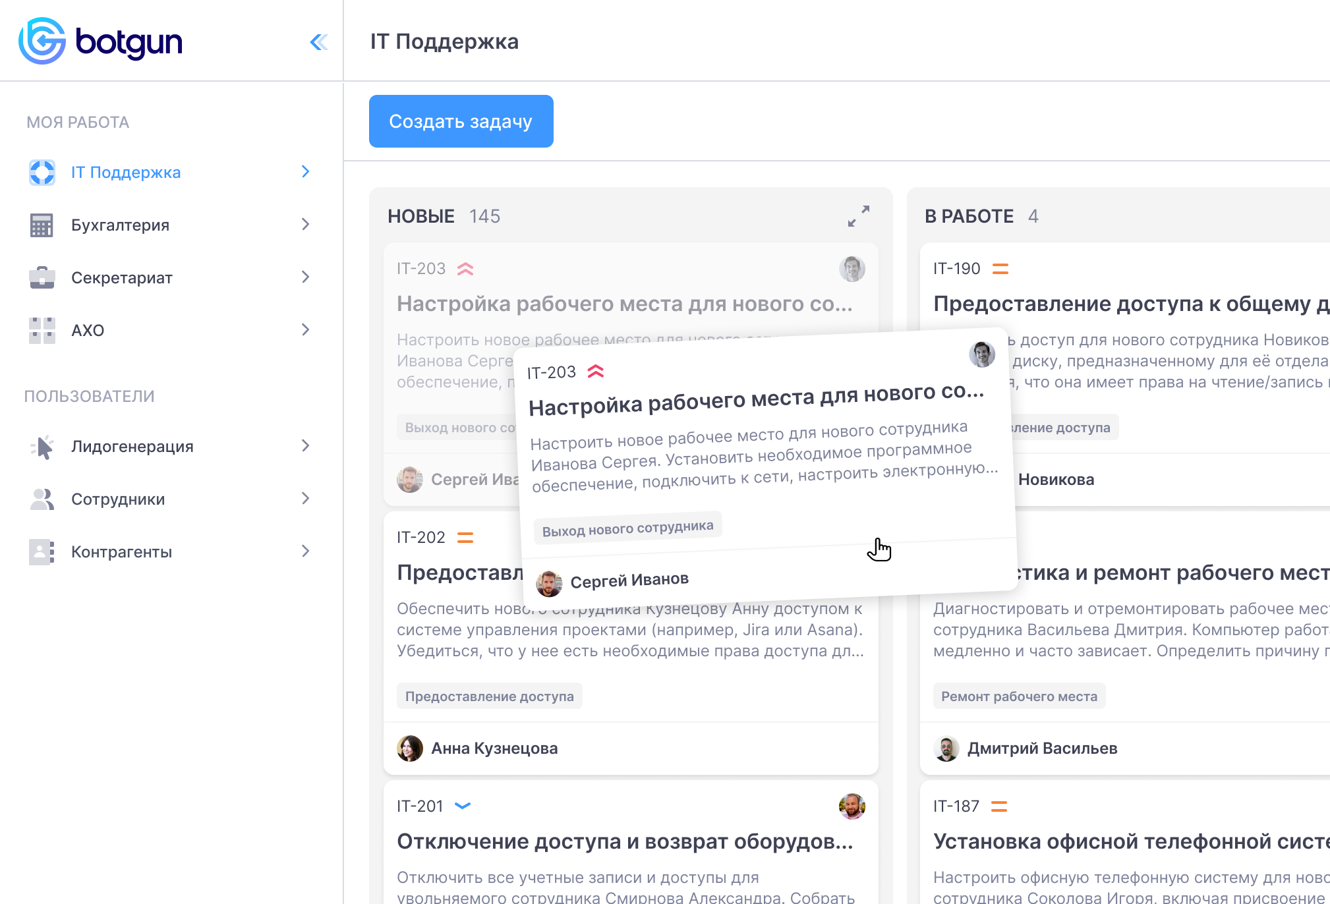
Task: Click the В РАБОТЕ column header
Action: 969,216
